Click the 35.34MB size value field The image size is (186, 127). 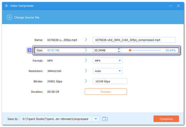105,50
